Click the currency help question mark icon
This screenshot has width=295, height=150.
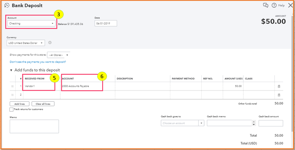[x=50, y=43]
